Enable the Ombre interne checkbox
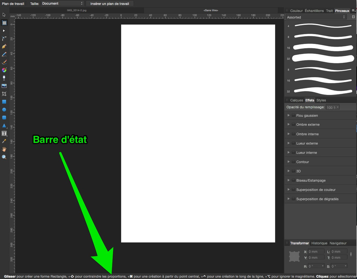This screenshot has width=357, height=279. coord(294,134)
